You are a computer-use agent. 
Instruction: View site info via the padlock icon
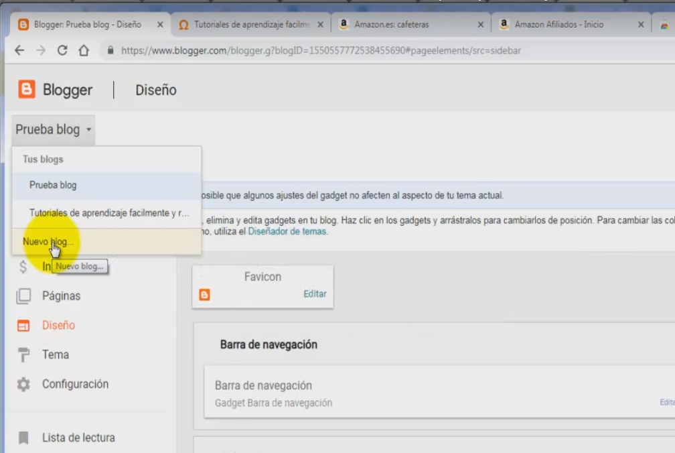click(x=110, y=50)
